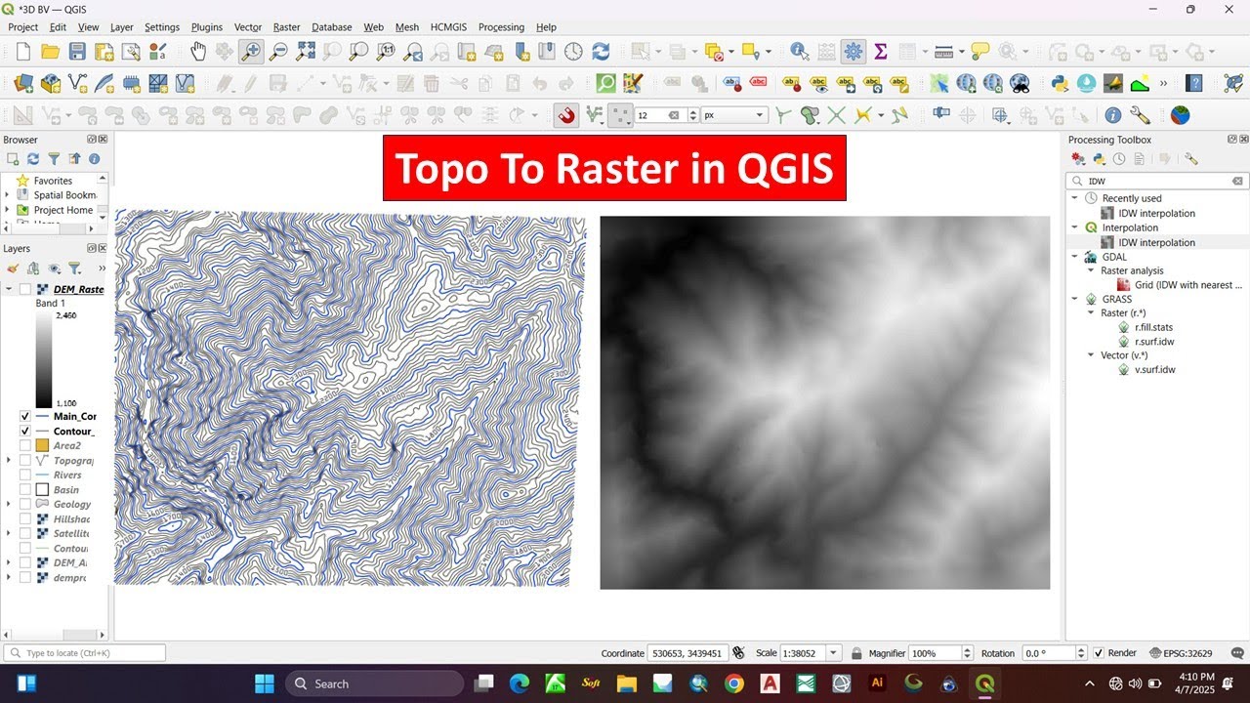This screenshot has width=1250, height=703.
Task: Enable the Basin layer checkbox
Action: click(24, 489)
